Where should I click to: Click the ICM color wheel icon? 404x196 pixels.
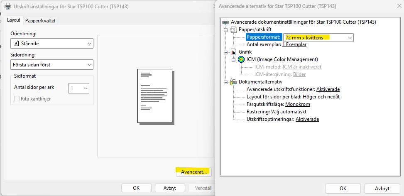click(241, 59)
